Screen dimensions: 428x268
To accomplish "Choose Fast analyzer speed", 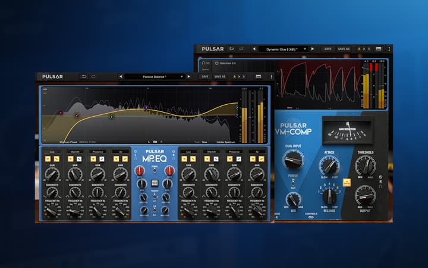I will [x=197, y=142].
